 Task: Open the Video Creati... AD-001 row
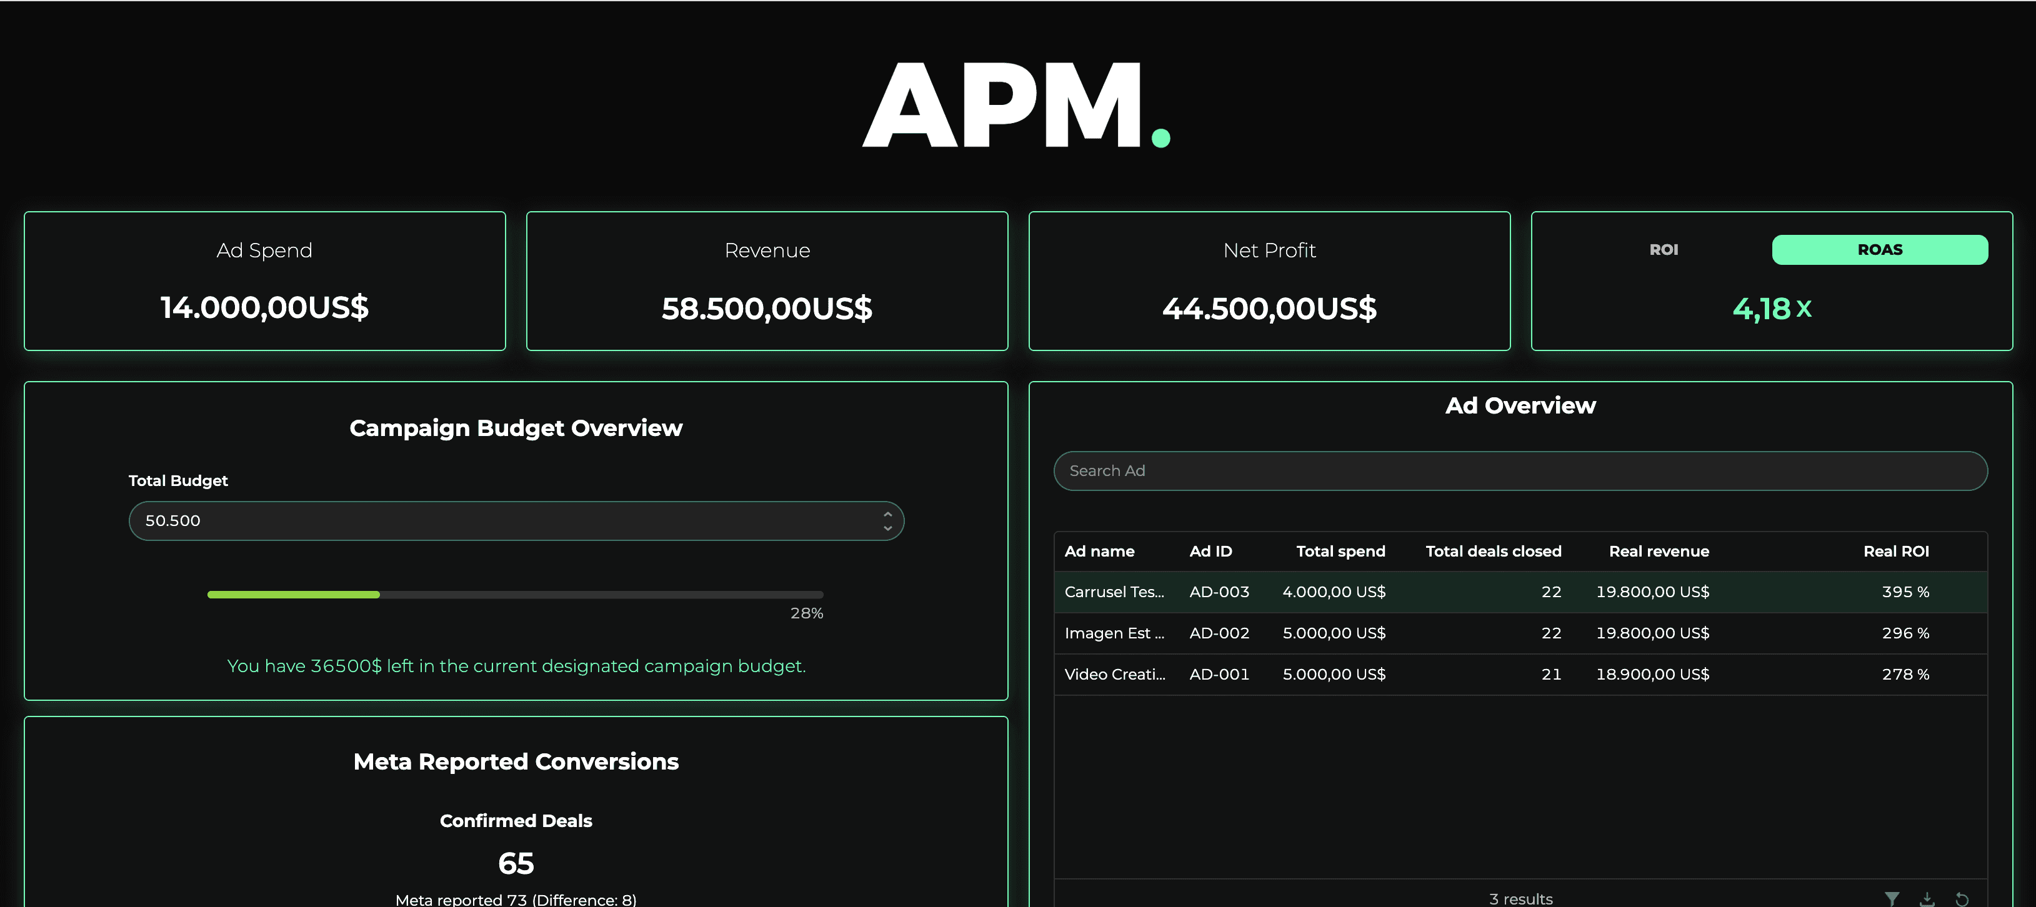(x=1114, y=674)
